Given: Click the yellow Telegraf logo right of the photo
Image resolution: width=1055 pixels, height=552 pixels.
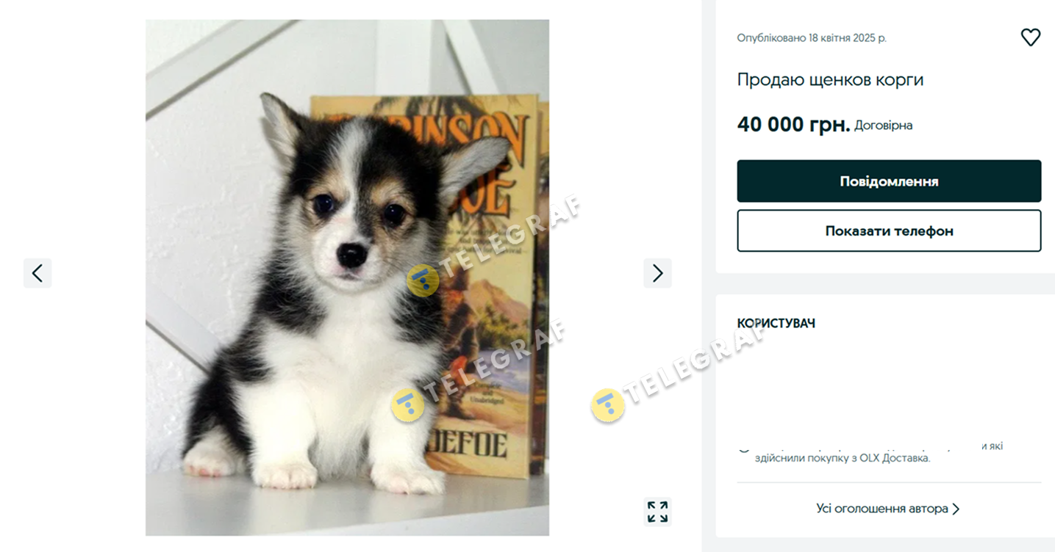Looking at the screenshot, I should [608, 405].
